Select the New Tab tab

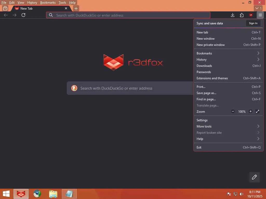[41, 8]
